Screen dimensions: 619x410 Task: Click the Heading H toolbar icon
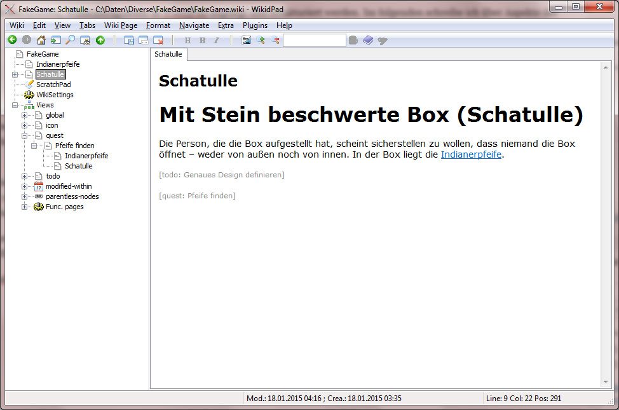[187, 40]
